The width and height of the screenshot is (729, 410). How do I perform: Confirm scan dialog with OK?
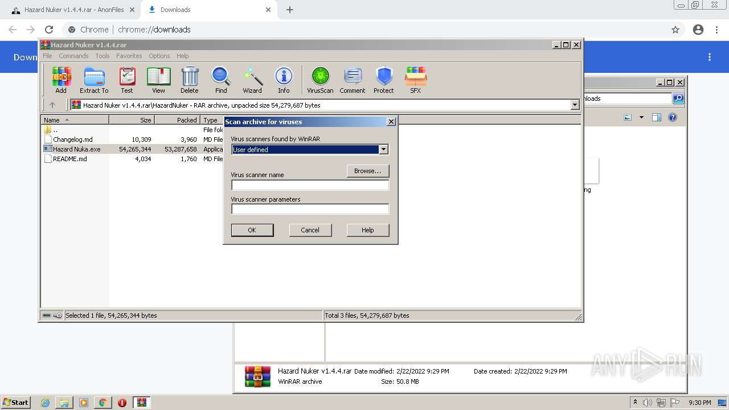tap(252, 230)
